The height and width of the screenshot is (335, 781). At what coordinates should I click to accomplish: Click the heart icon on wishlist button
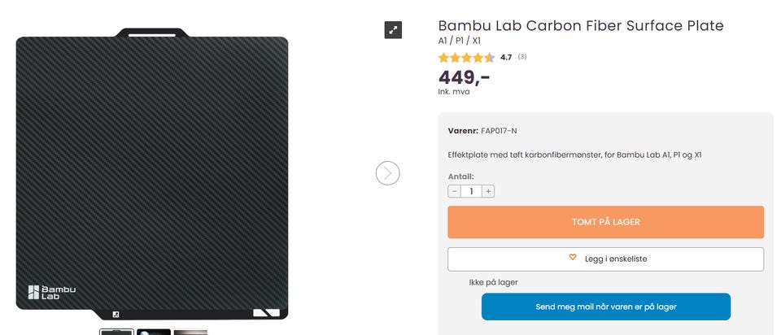coord(573,259)
